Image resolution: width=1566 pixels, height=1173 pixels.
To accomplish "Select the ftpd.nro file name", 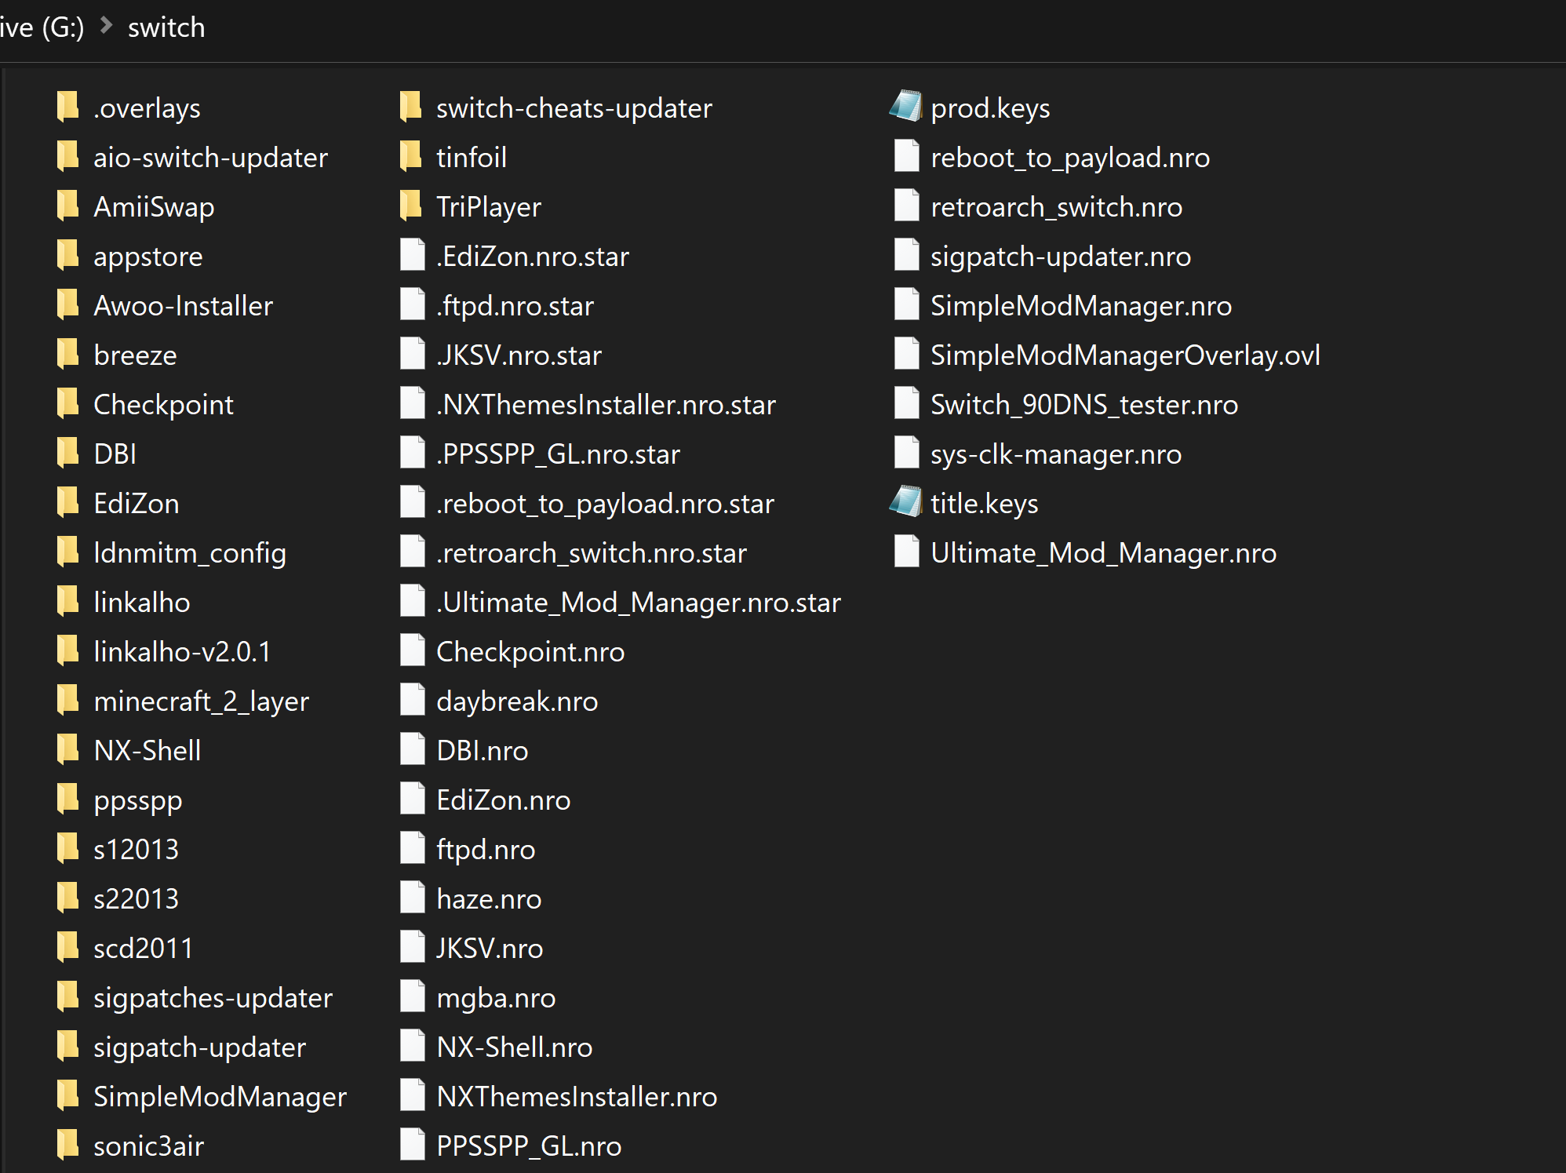I will [486, 850].
